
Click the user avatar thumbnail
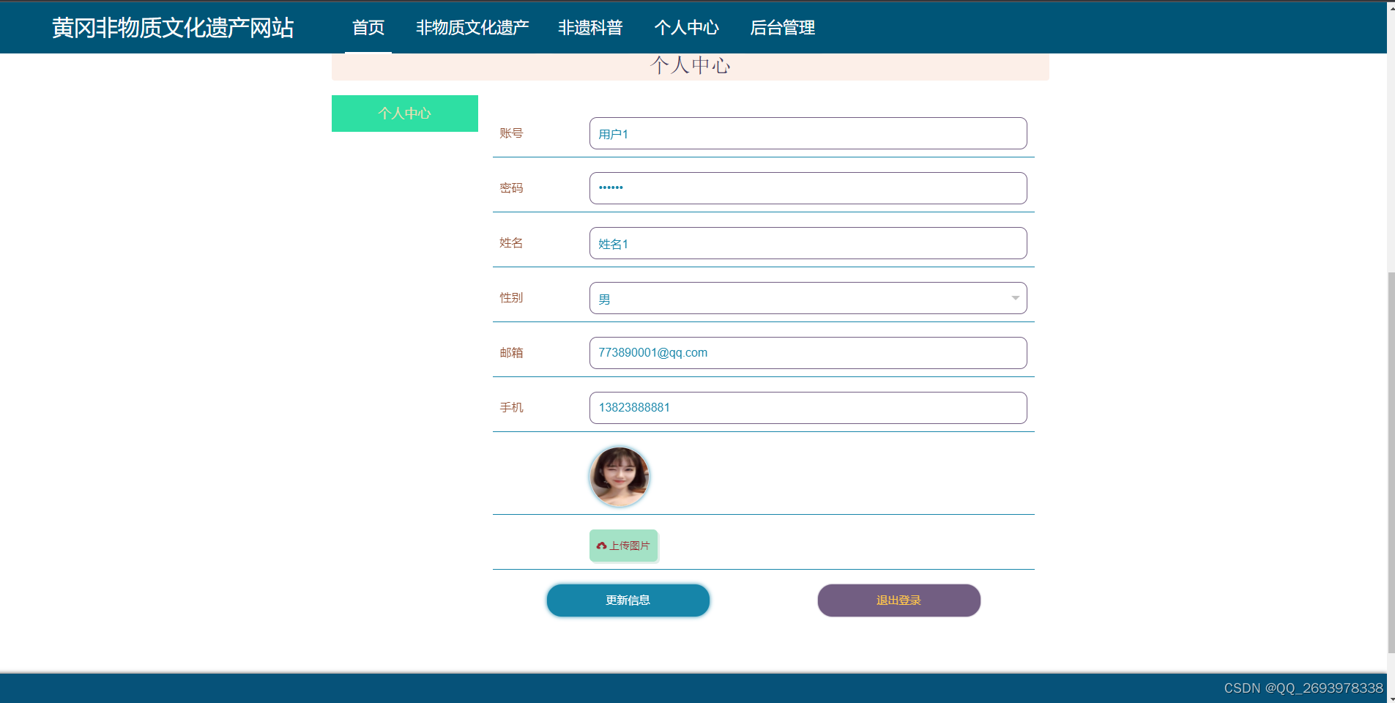[x=619, y=476]
